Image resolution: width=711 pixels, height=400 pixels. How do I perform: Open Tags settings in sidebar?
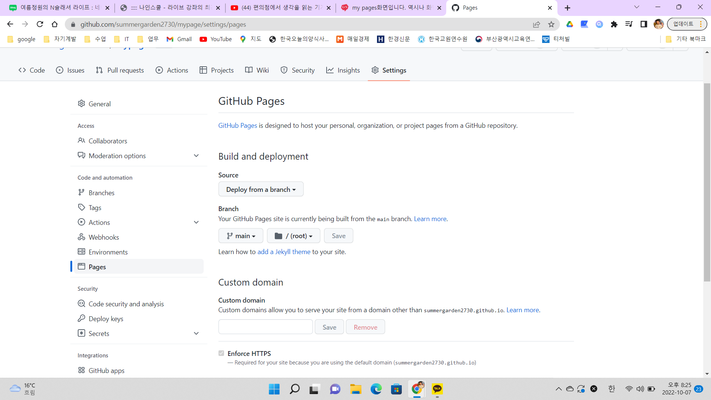click(x=139, y=207)
